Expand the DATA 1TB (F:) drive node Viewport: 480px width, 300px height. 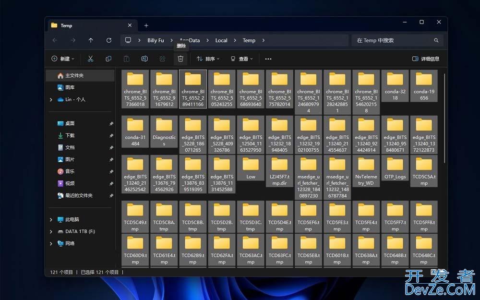(51, 232)
